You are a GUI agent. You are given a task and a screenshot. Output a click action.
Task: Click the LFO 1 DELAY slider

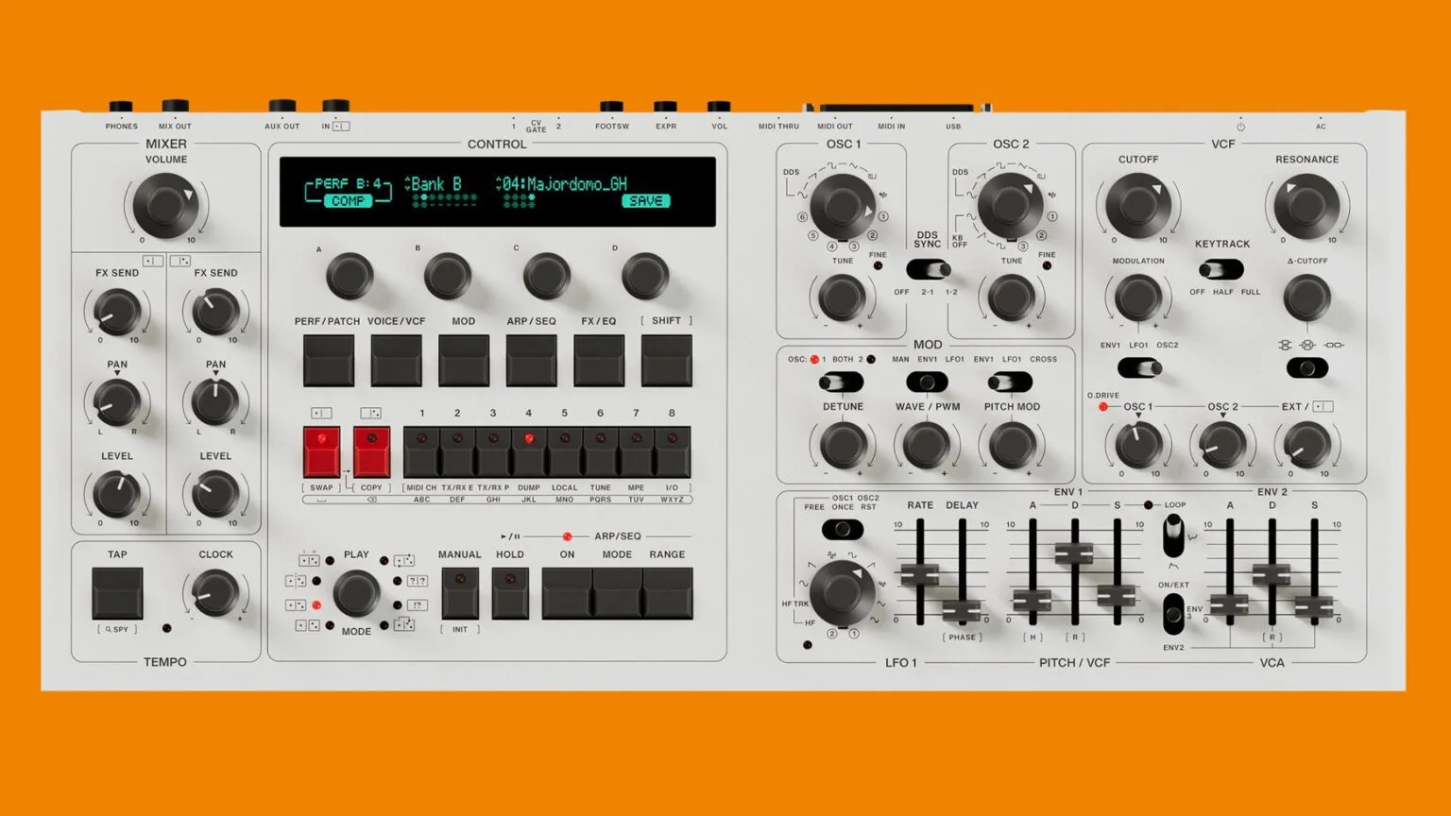[x=962, y=610]
